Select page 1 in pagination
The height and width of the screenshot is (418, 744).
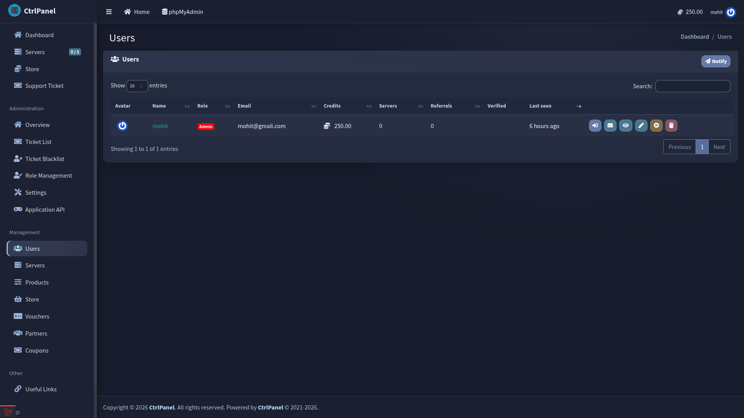702,147
